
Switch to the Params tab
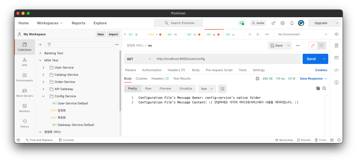[131, 70]
